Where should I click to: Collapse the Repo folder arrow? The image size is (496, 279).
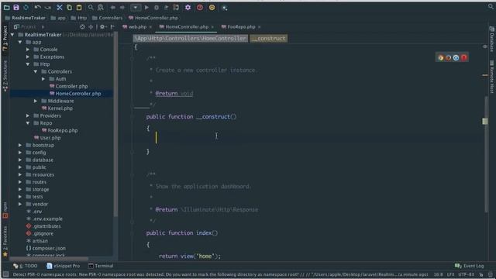28,123
